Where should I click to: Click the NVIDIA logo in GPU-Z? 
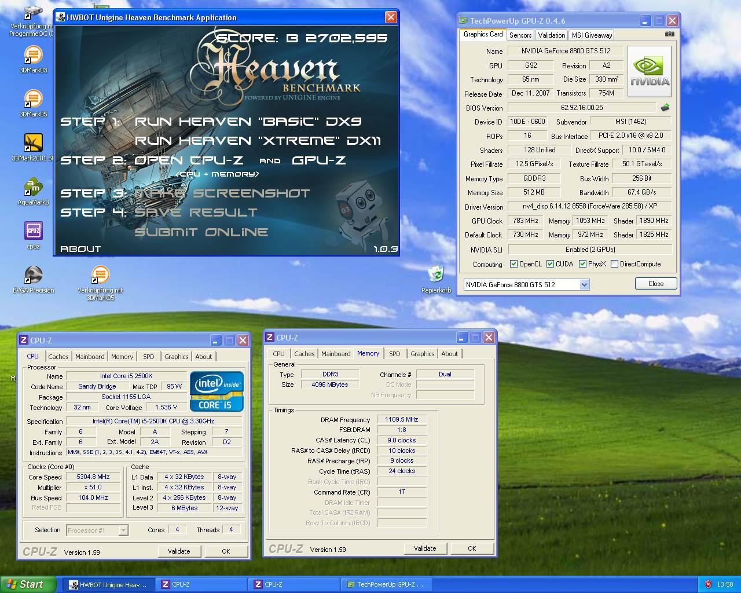650,71
